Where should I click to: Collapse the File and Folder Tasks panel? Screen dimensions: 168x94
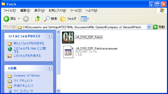(x=49, y=36)
